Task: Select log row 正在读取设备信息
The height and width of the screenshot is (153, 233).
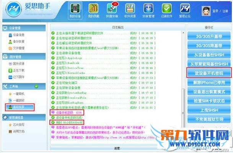Action: 103,53
